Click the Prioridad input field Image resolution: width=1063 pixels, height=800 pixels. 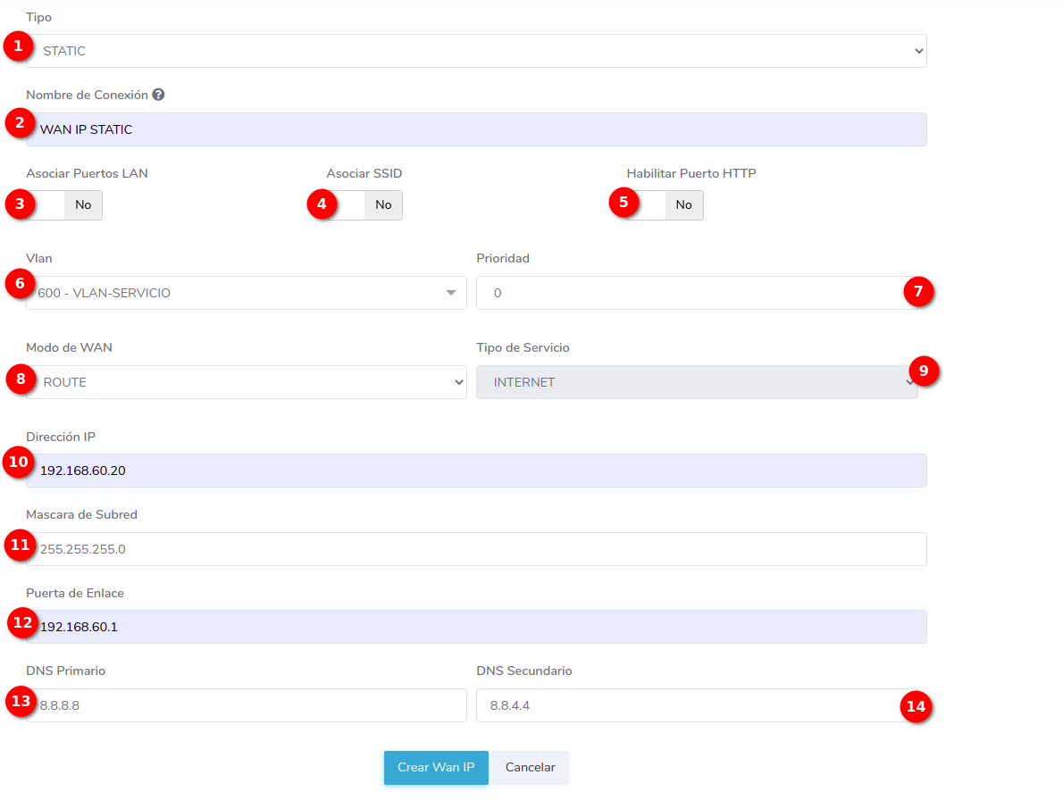pyautogui.click(x=688, y=293)
